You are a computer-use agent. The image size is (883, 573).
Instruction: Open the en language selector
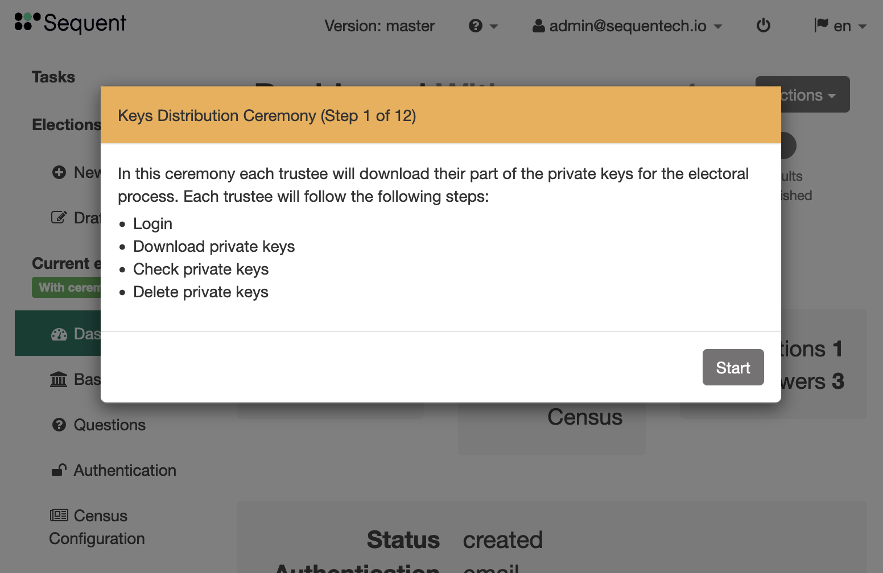coord(840,26)
